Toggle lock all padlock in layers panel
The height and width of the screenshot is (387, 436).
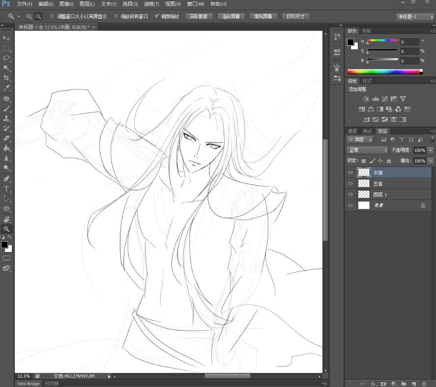pyautogui.click(x=389, y=161)
